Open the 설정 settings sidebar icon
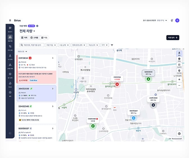 pos(10,93)
